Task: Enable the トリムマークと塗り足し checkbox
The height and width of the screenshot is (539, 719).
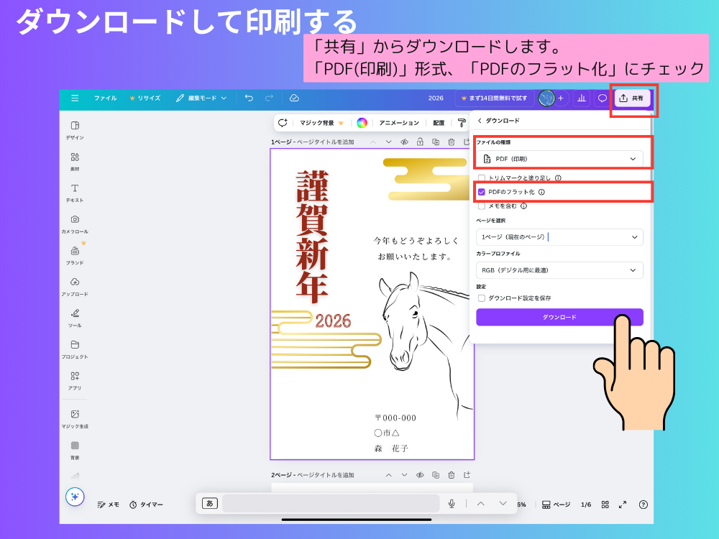Action: click(x=482, y=176)
